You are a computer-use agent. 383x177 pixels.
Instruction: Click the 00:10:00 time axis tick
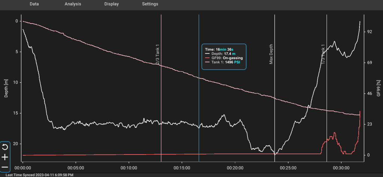click(129, 168)
